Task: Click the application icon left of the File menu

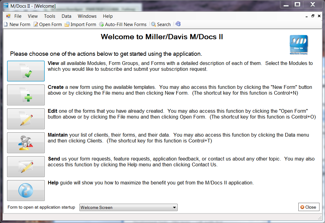Action: coord(8,16)
